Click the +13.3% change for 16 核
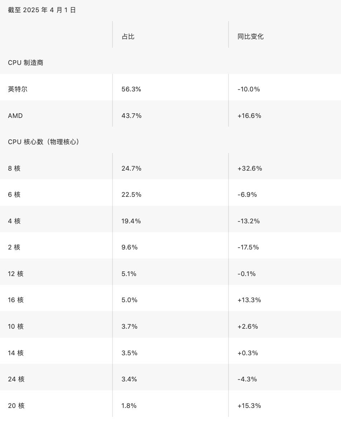 pos(249,300)
